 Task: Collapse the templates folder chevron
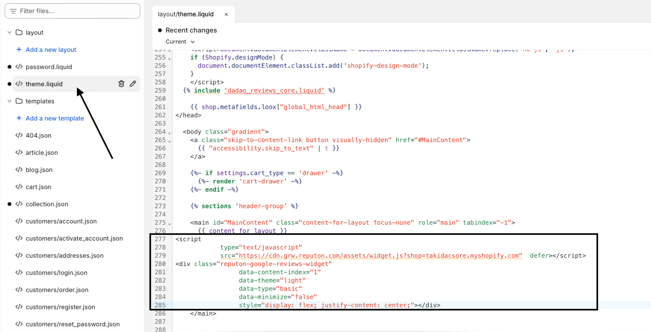[x=9, y=101]
